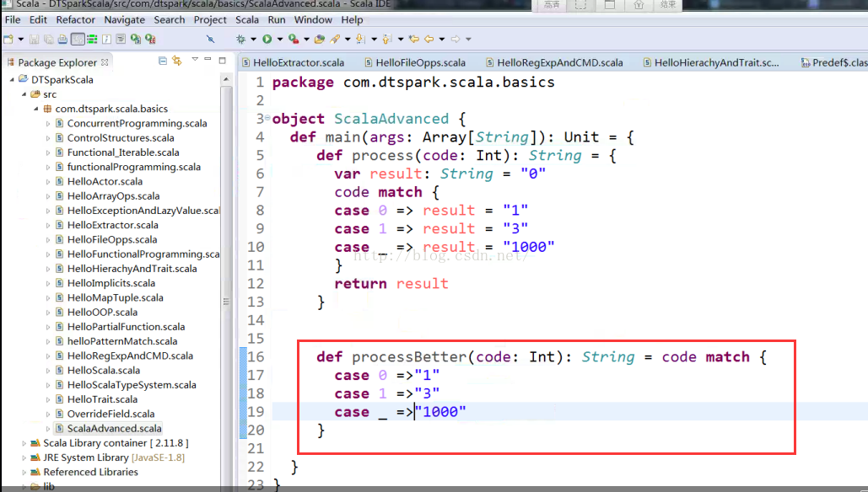Switch to the HelloExtractor.scala editor tab
Image resolution: width=868 pixels, height=492 pixels.
(x=294, y=62)
